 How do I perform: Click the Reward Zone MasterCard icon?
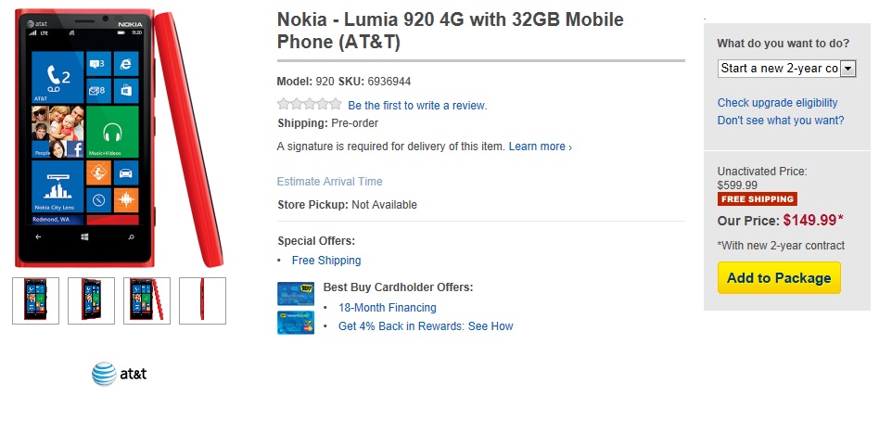click(x=289, y=322)
